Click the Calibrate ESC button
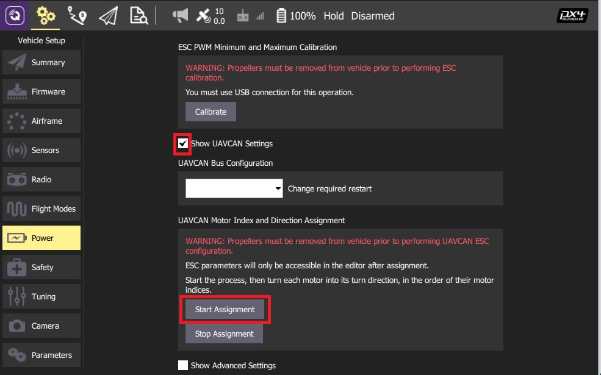The image size is (601, 375). (x=210, y=112)
